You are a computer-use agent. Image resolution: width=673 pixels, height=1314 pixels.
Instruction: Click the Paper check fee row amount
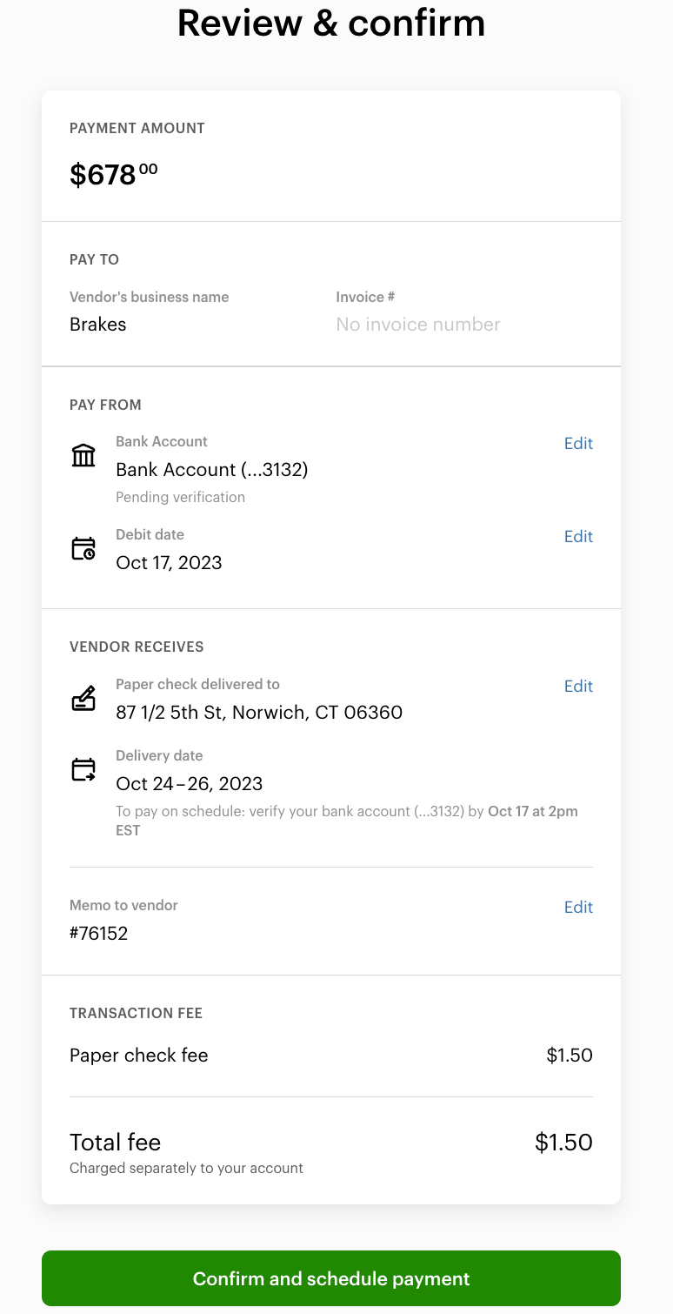(569, 1056)
